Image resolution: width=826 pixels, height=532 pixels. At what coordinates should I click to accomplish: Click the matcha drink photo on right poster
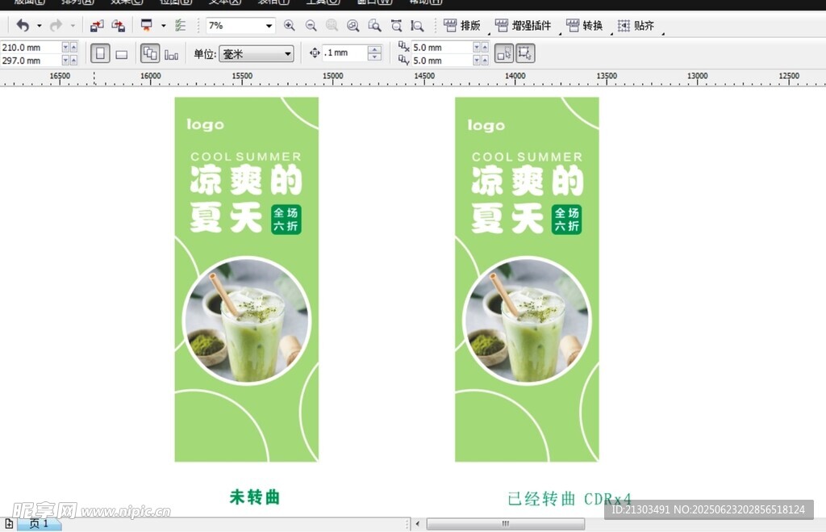[527, 320]
